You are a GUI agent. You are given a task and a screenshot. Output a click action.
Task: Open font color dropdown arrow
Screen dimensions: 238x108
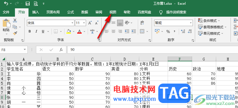(x=84, y=32)
